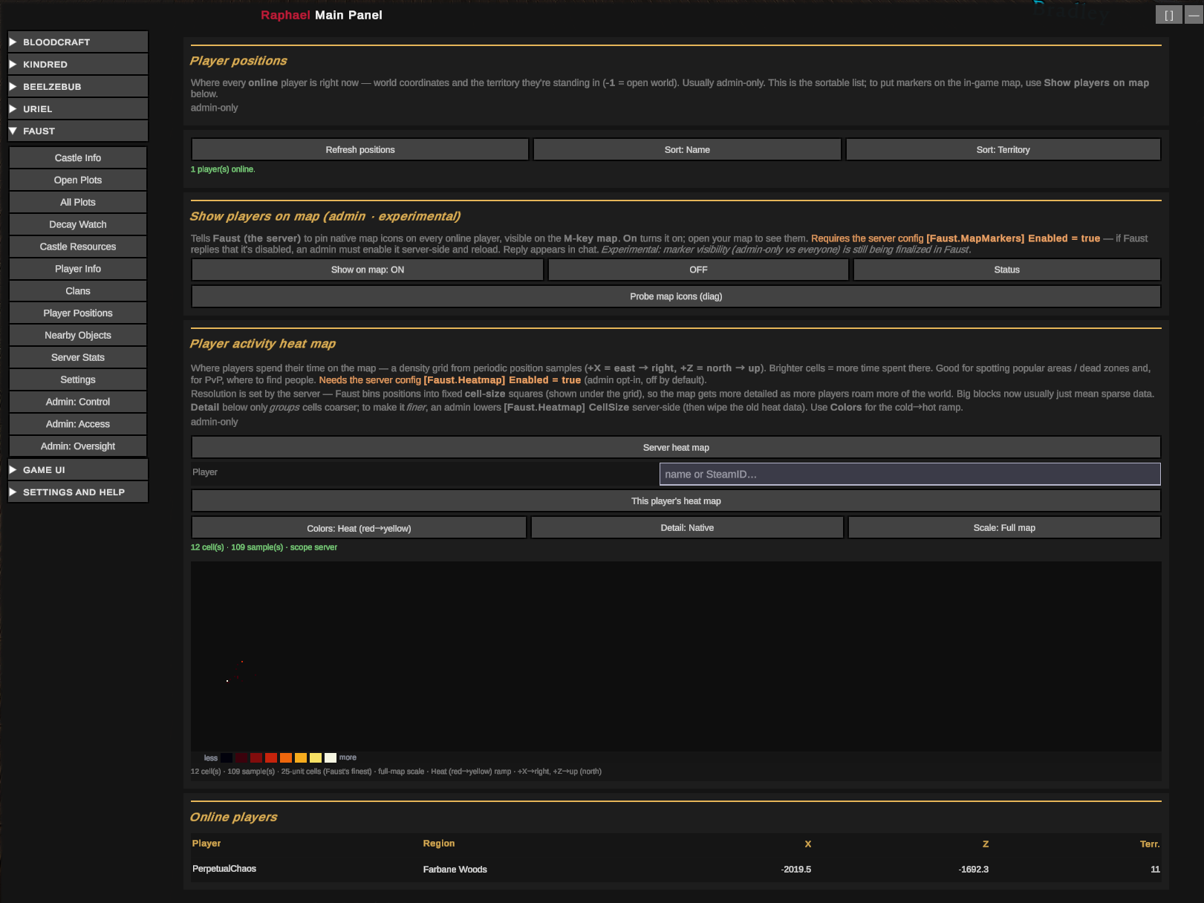Click the X column header

point(808,844)
